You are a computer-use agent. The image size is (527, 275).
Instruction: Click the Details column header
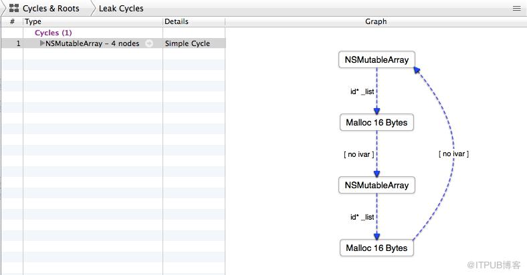tap(194, 21)
